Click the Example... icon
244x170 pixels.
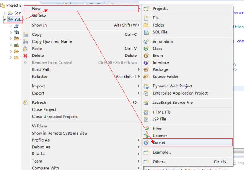[x=146, y=152]
